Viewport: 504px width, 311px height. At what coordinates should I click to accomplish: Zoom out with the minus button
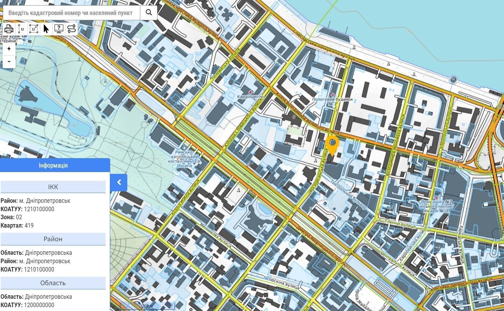pos(9,61)
